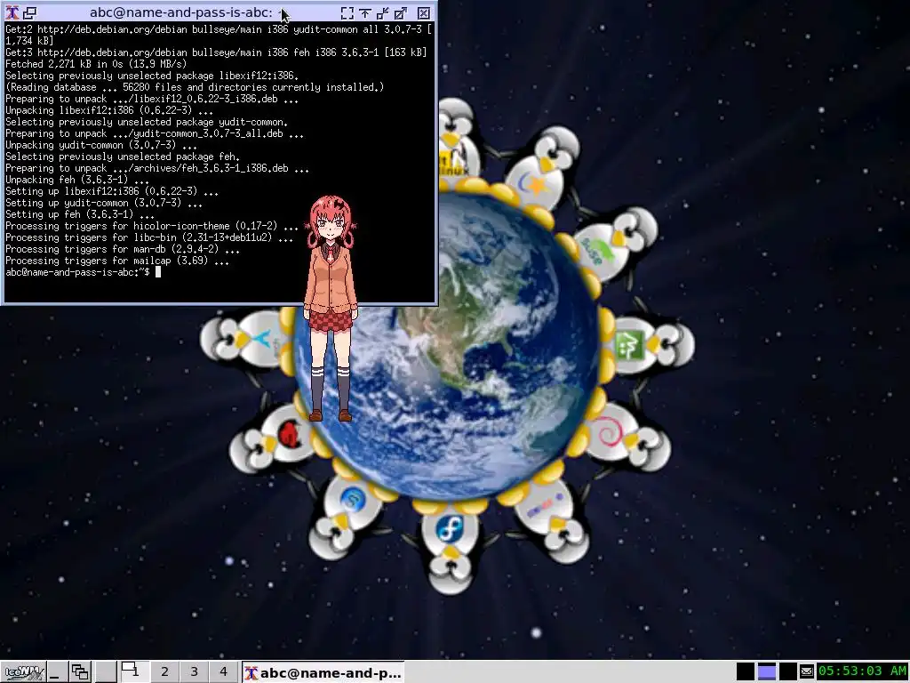Click the terminal prompt 'abc@name-and-pass-is-abc:~$'
The width and height of the screenshot is (910, 683).
78,272
